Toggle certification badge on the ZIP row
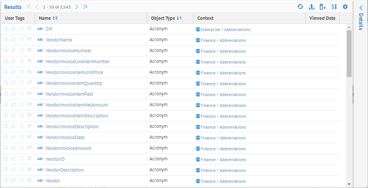 click(6, 28)
